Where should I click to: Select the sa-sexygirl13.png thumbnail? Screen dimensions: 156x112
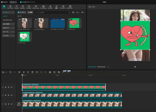coord(41,23)
